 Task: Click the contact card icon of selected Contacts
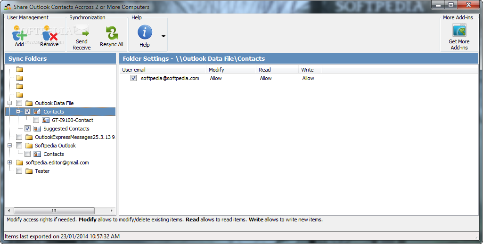coord(37,112)
